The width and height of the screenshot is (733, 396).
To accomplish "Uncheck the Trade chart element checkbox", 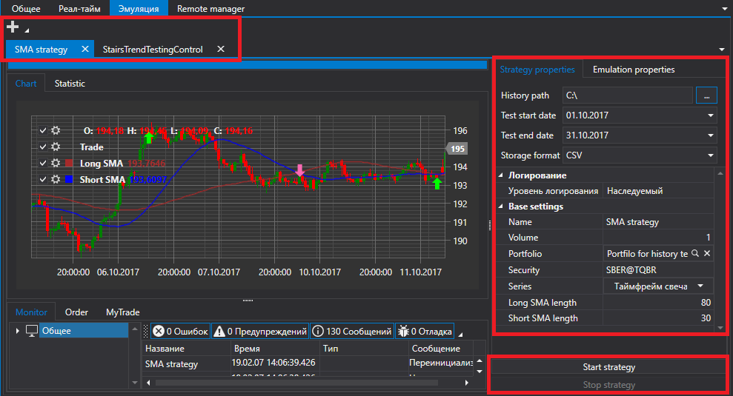I will (43, 147).
